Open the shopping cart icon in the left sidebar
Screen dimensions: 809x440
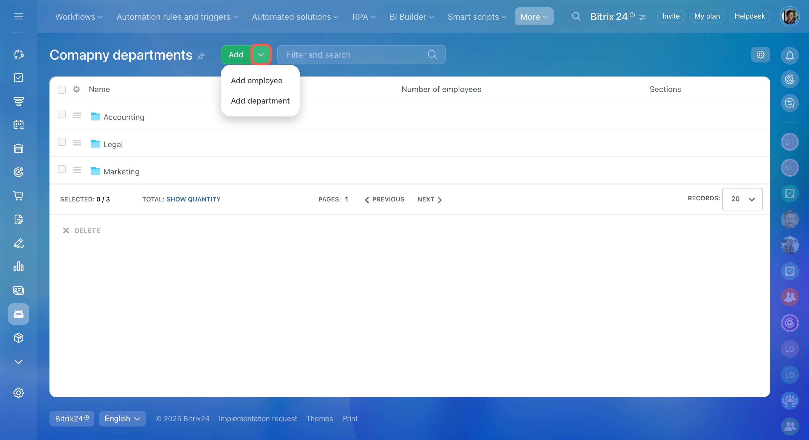(19, 196)
